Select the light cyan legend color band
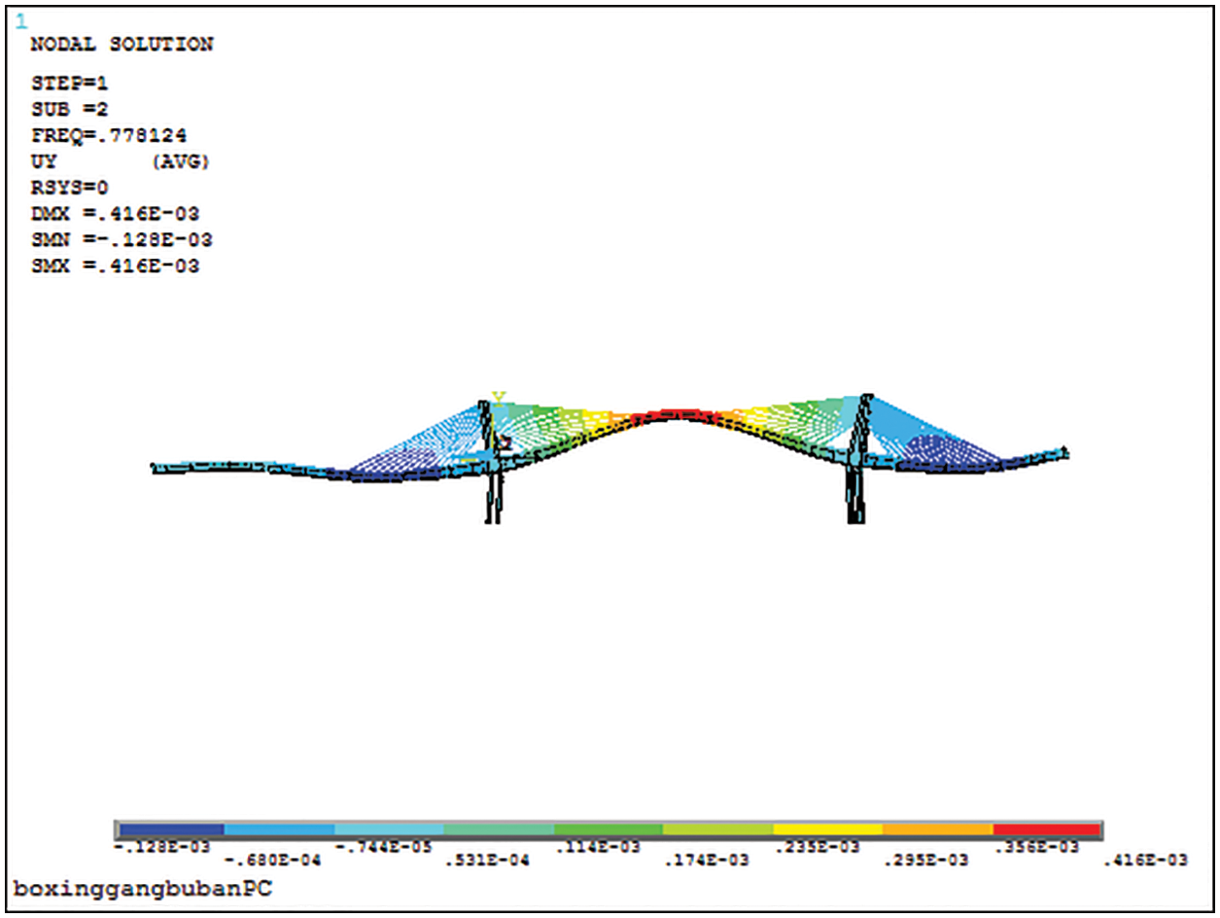Image resolution: width=1220 pixels, height=918 pixels. pyautogui.click(x=389, y=829)
